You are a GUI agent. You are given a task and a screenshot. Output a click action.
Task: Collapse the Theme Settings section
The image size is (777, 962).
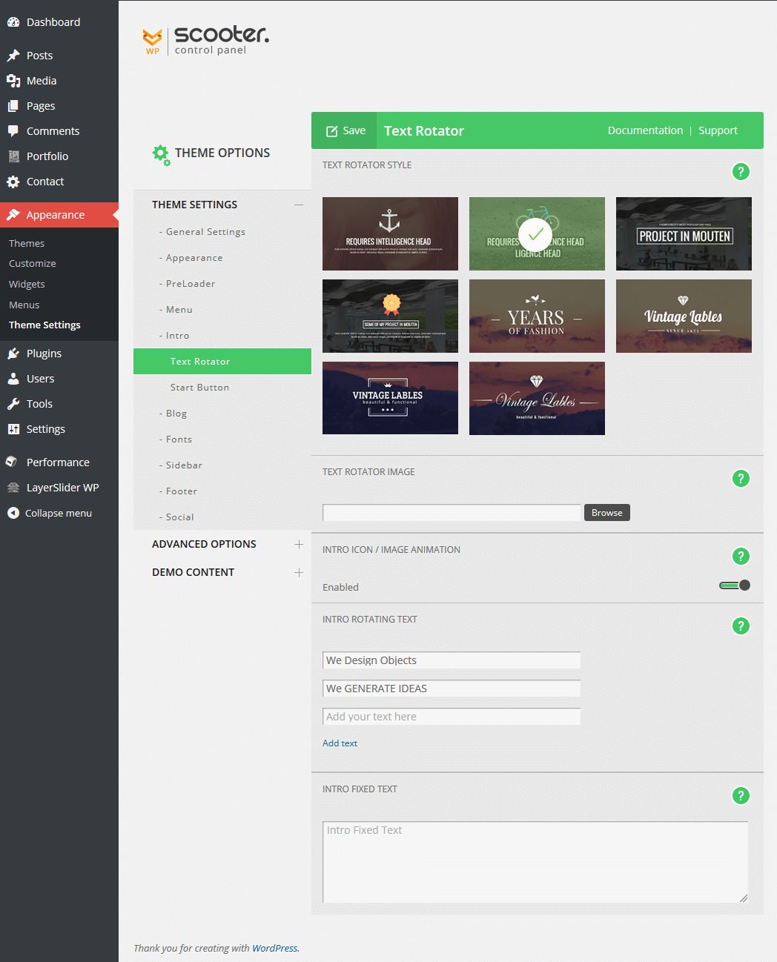tap(298, 205)
